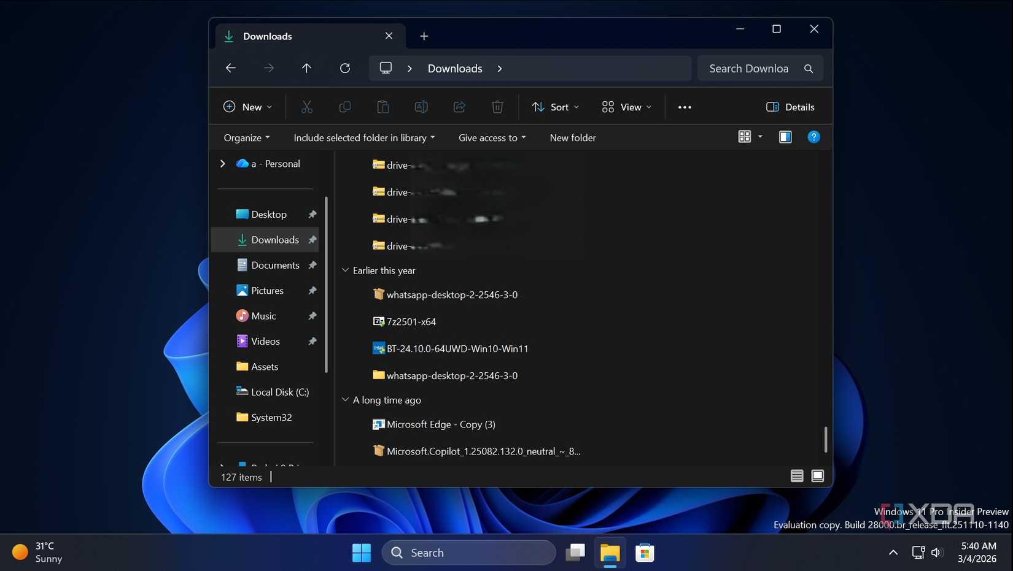Open the See more ellipsis menu
Viewport: 1013px width, 571px height.
coord(685,107)
